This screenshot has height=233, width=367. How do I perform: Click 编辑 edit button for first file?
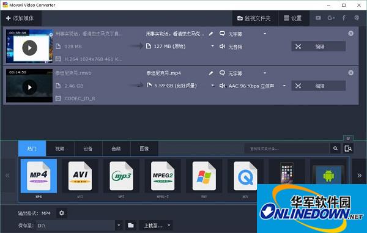click(x=319, y=46)
